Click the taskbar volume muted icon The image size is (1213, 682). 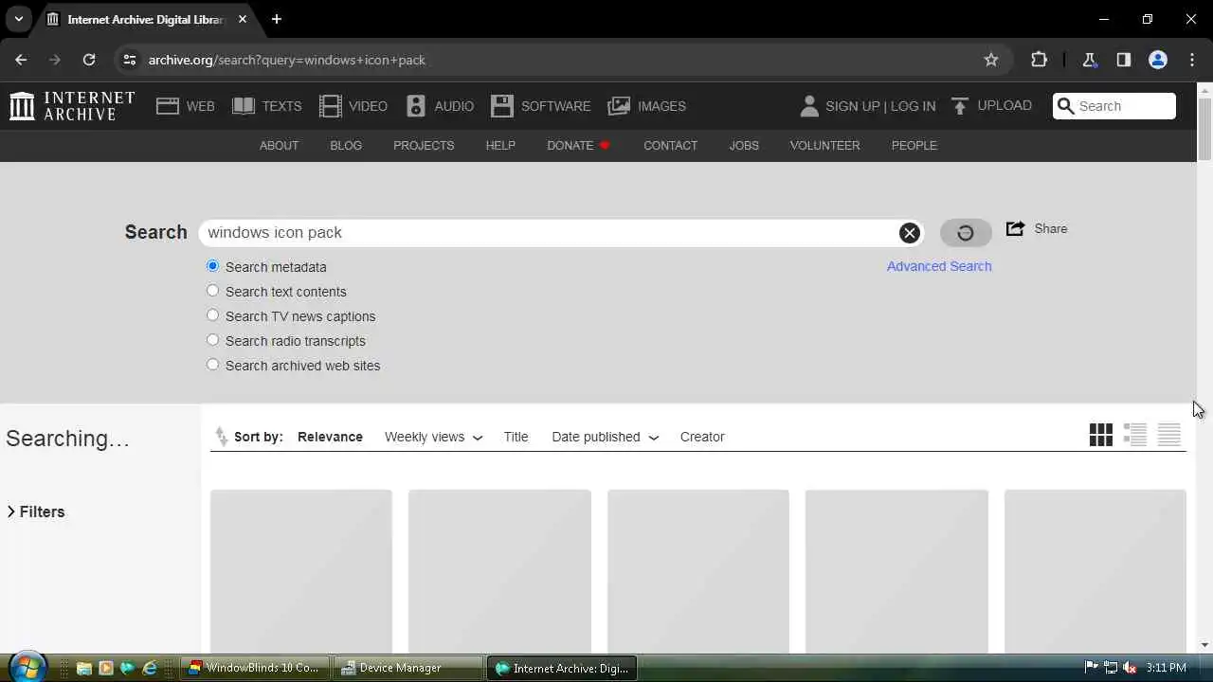[x=1130, y=668]
